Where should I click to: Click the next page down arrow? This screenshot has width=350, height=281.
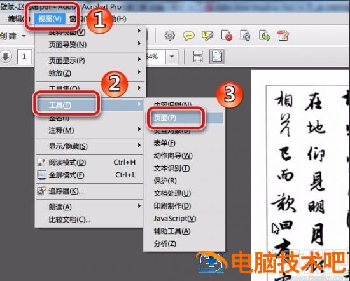6,57
